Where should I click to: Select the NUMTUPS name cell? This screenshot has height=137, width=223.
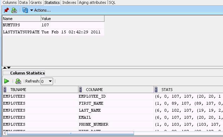21,25
